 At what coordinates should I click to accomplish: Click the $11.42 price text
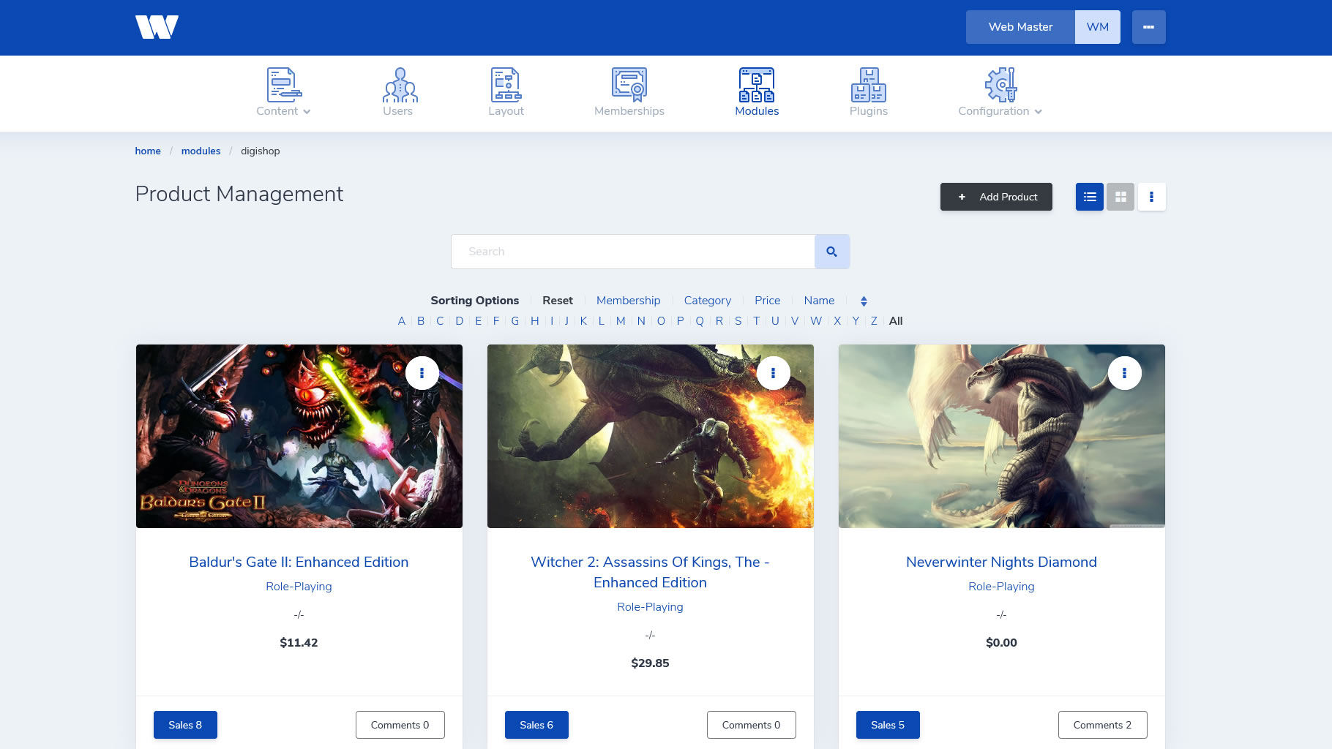click(x=299, y=643)
